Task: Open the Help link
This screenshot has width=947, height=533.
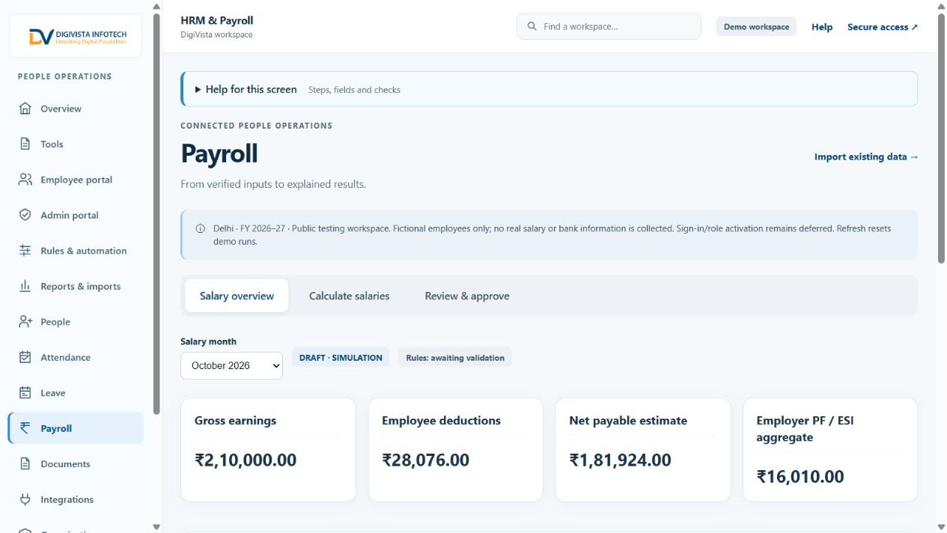Action: pos(822,27)
